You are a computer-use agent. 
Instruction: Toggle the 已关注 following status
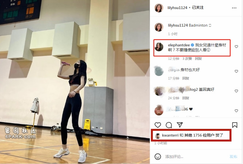(198, 8)
